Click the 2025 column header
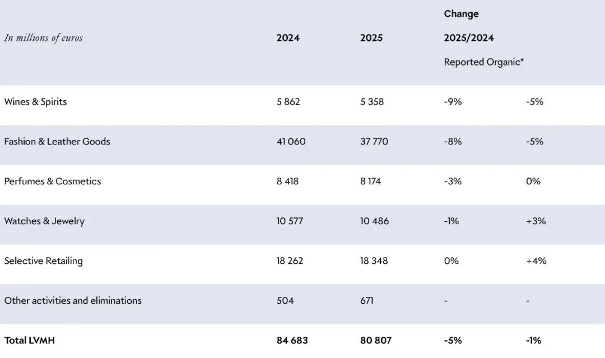 click(x=371, y=38)
